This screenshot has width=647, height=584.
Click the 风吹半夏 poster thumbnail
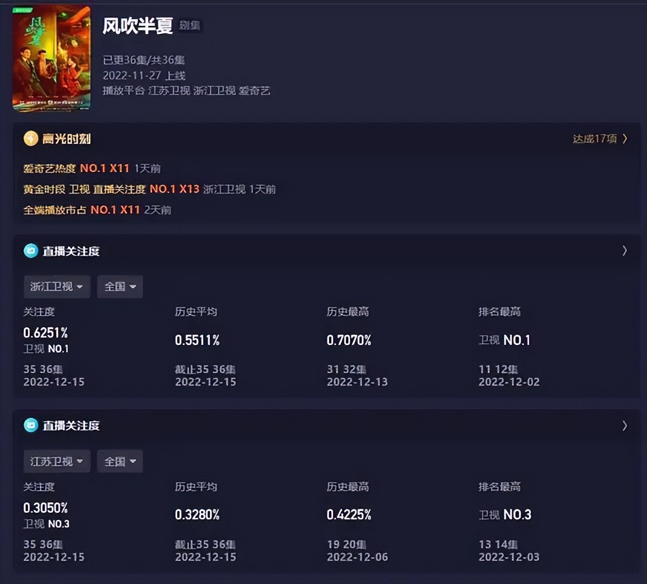pos(51,57)
